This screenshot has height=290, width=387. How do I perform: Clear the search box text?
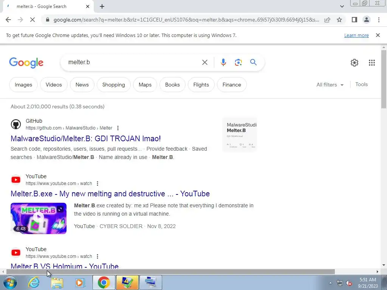tap(204, 62)
